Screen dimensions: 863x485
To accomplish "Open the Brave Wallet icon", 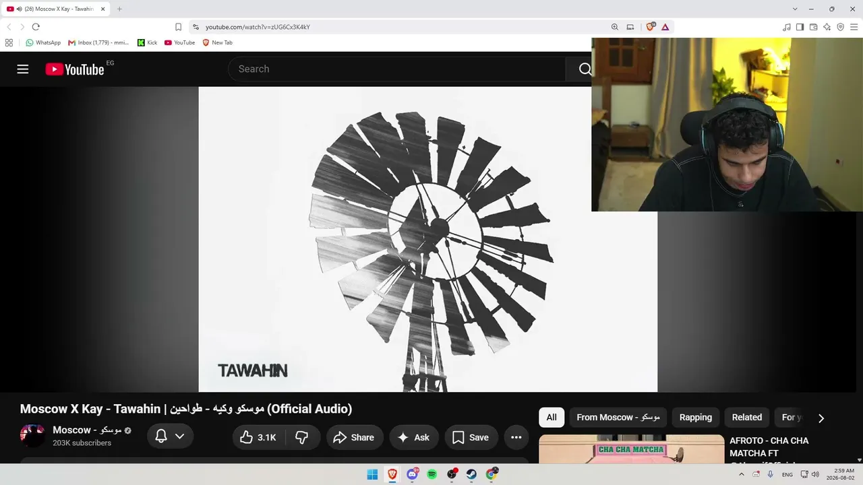I will [x=814, y=27].
